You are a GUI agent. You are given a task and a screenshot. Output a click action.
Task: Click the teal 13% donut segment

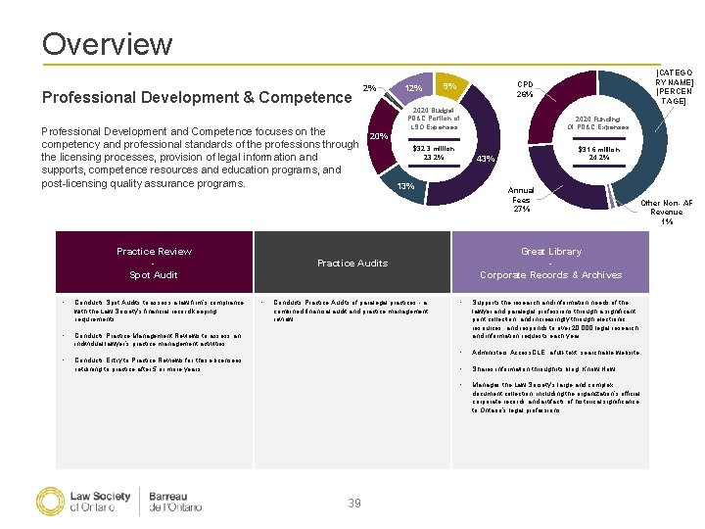(x=404, y=185)
